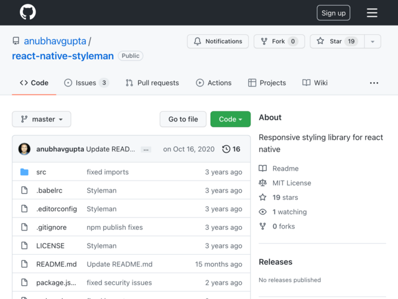View commit history via clock icon
The width and height of the screenshot is (398, 299).
coord(226,149)
